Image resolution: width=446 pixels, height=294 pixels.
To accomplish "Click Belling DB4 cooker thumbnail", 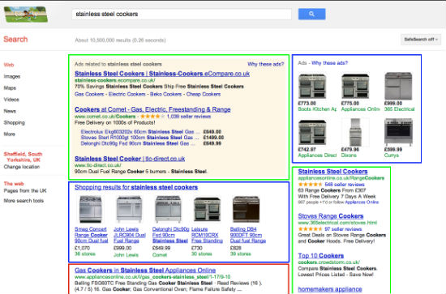I will 246,209.
